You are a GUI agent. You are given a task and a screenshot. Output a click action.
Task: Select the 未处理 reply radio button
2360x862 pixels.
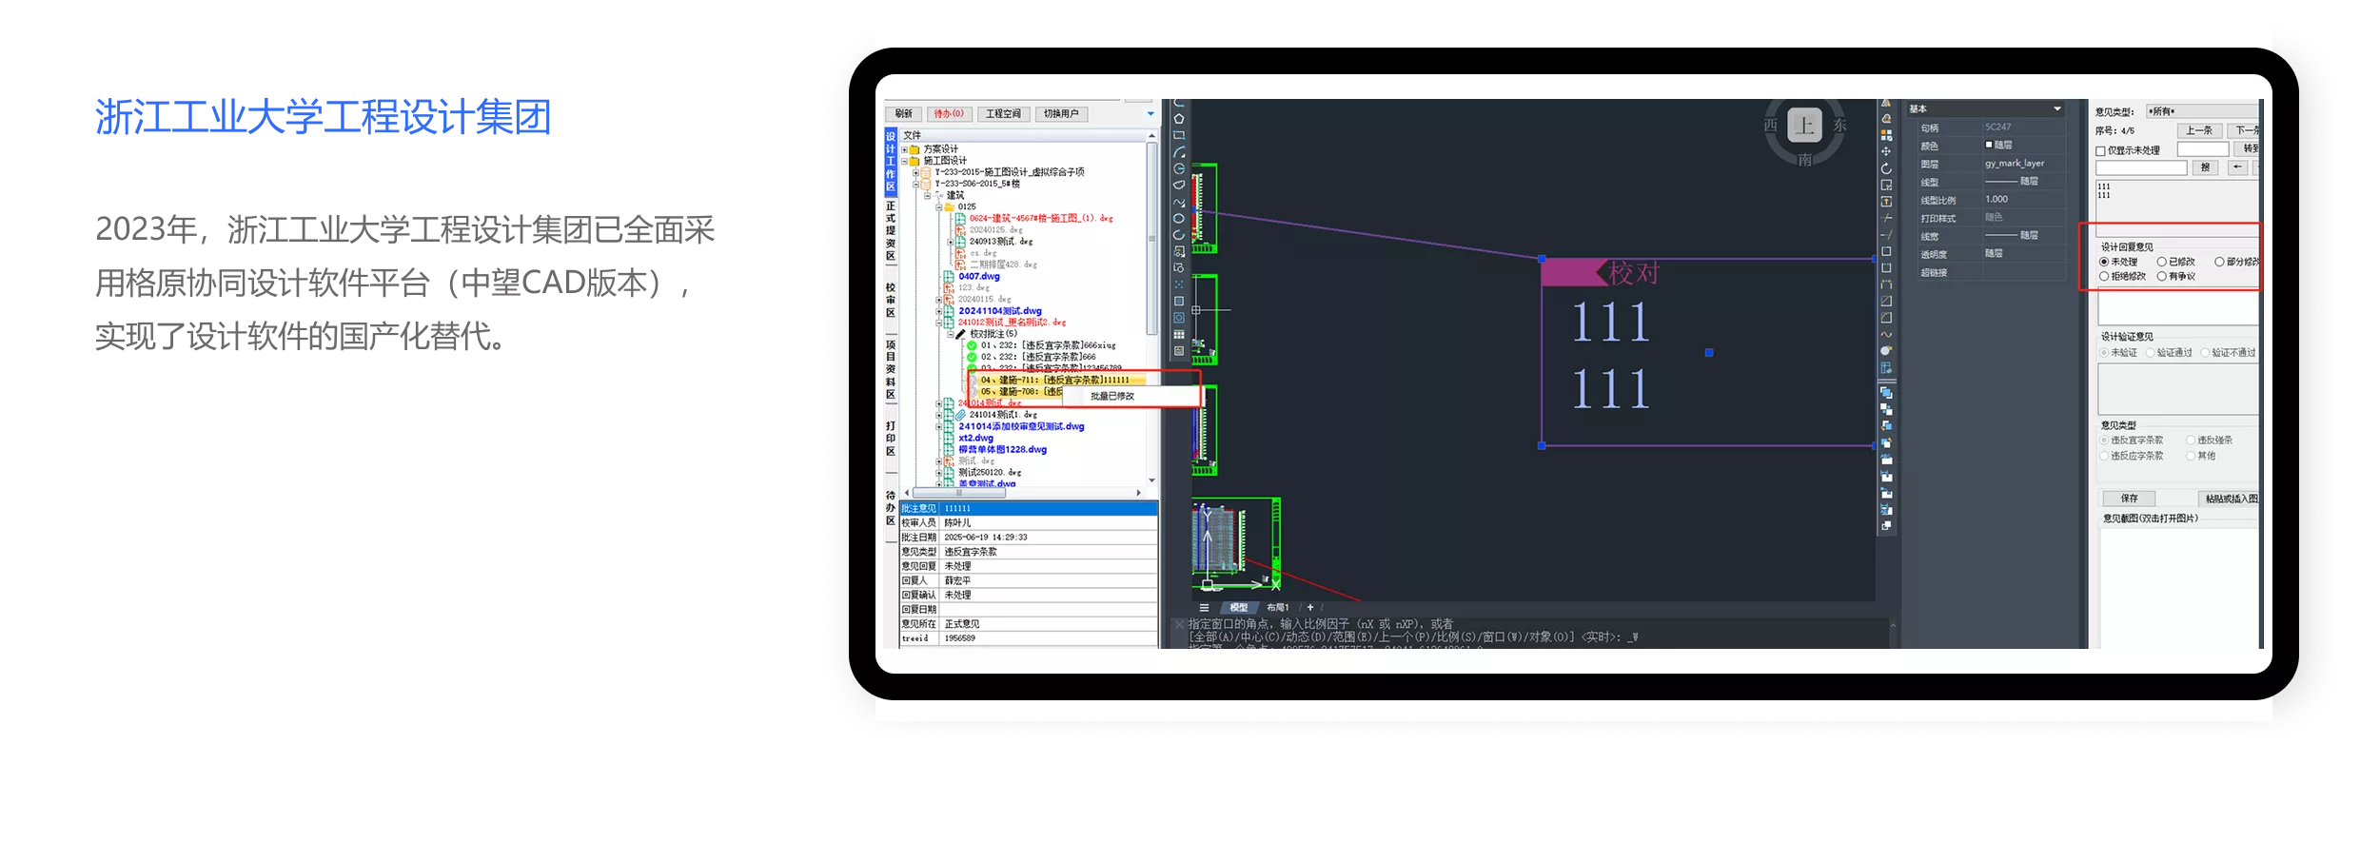click(2104, 262)
